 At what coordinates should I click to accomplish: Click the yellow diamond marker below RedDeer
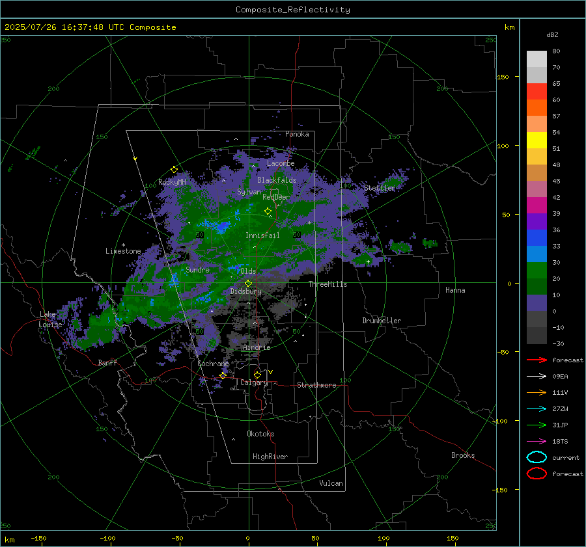point(268,211)
